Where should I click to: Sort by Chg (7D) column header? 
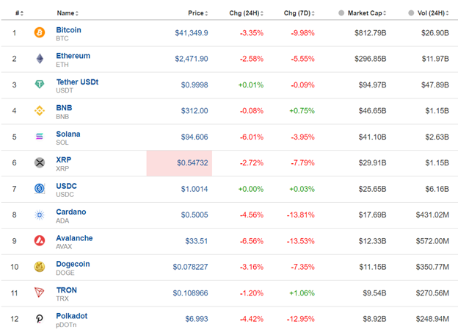(x=299, y=13)
